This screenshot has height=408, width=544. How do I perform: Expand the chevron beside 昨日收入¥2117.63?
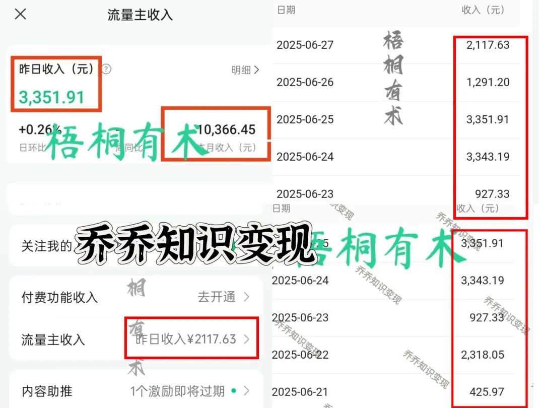(x=246, y=339)
